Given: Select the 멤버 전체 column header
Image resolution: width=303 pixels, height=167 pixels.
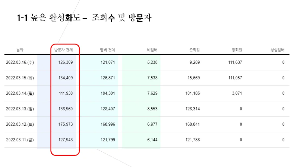Looking at the screenshot, I should click(108, 50).
